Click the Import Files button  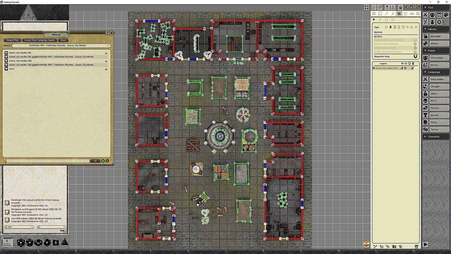[12, 40]
